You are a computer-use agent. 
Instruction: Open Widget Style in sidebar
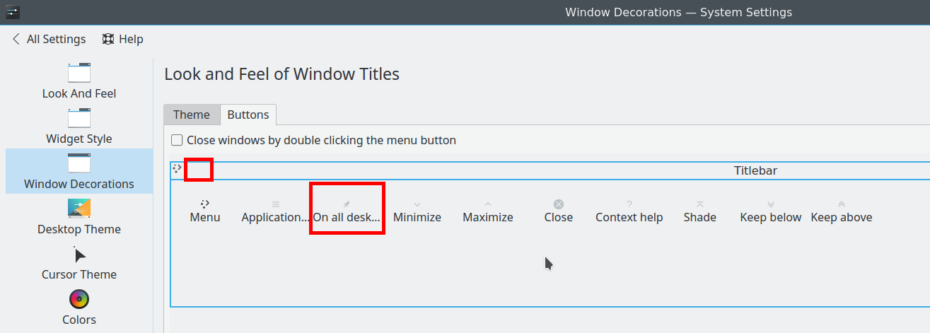pos(79,127)
